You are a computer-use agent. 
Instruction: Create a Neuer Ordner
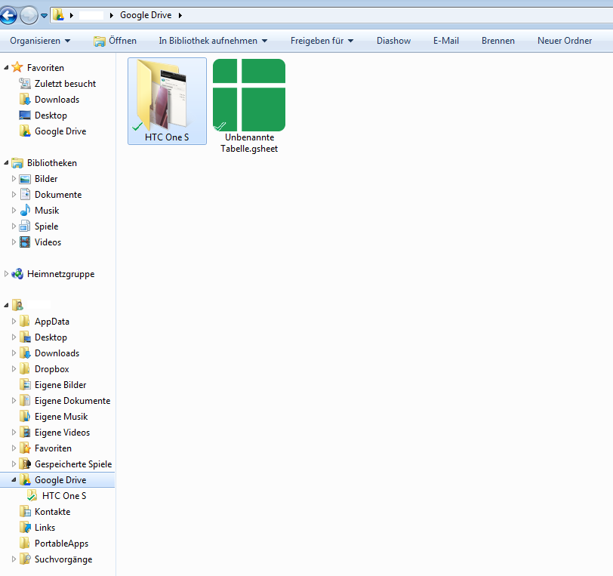pos(565,41)
